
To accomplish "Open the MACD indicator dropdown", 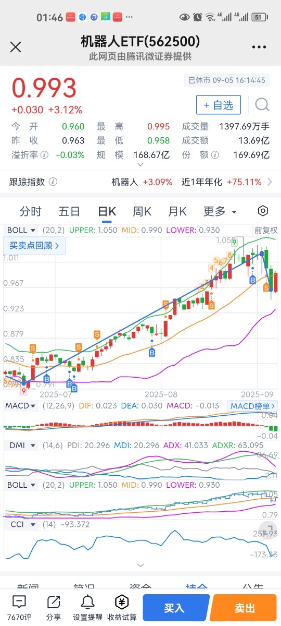I will click(x=21, y=405).
